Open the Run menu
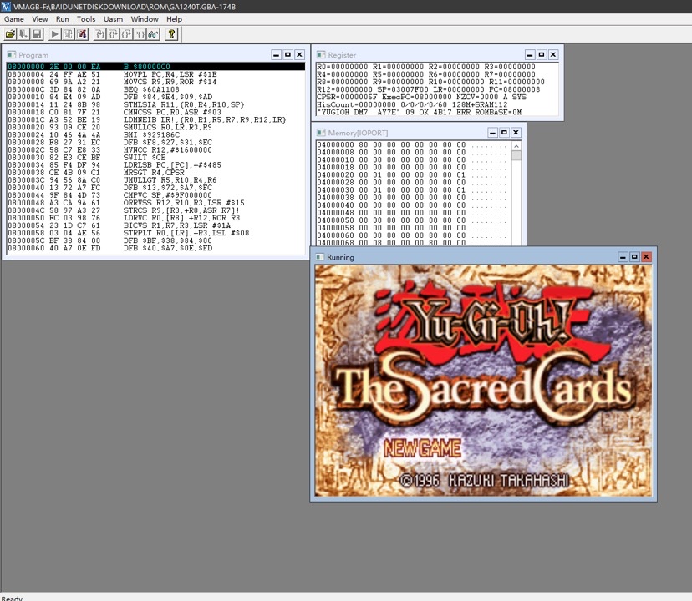This screenshot has width=692, height=601. coord(62,19)
